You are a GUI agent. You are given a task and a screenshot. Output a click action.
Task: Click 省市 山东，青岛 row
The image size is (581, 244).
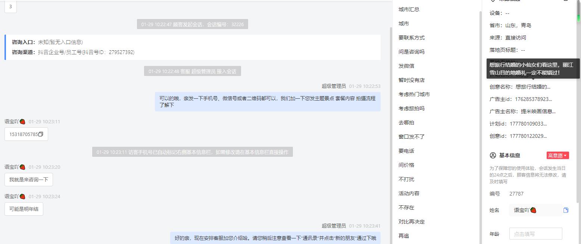[510, 25]
